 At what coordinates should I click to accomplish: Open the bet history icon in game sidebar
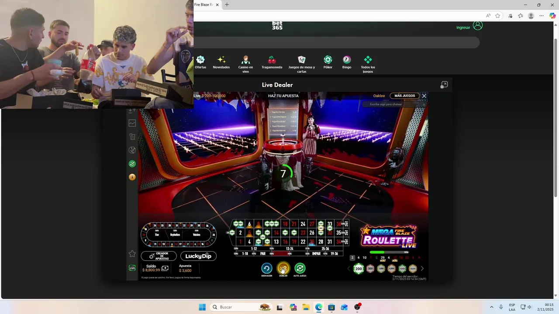(x=132, y=137)
